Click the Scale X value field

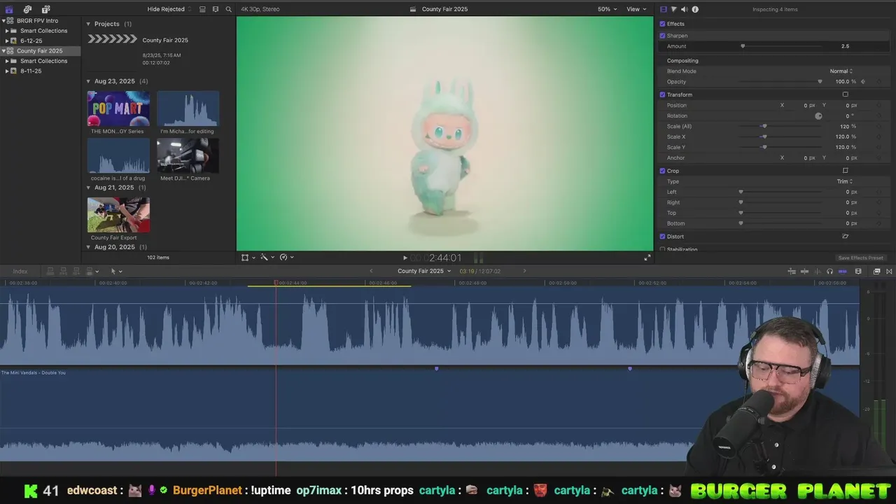(842, 137)
